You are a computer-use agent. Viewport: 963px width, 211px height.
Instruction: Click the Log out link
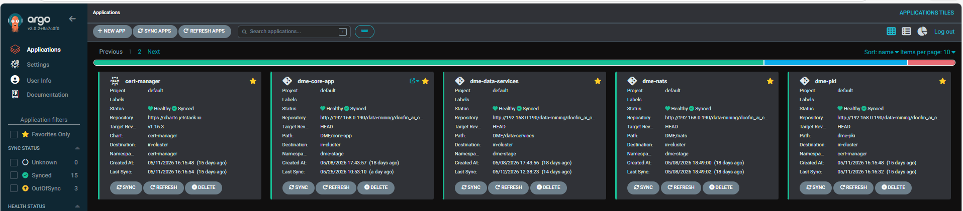944,32
